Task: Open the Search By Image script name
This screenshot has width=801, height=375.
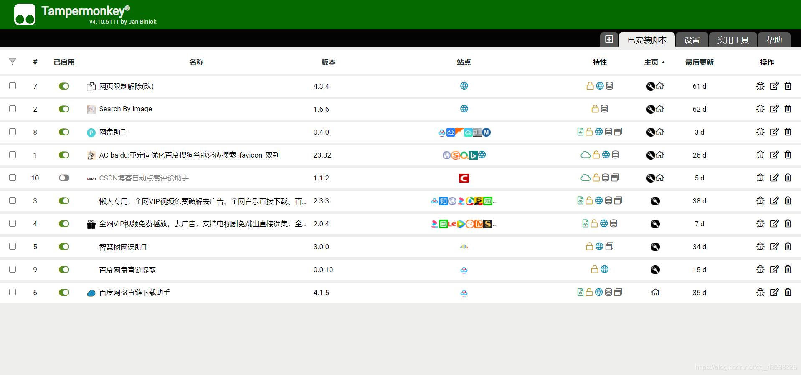Action: 125,109
